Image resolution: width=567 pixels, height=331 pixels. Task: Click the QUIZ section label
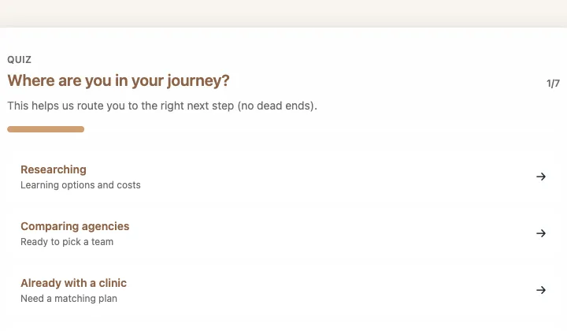[x=19, y=60]
